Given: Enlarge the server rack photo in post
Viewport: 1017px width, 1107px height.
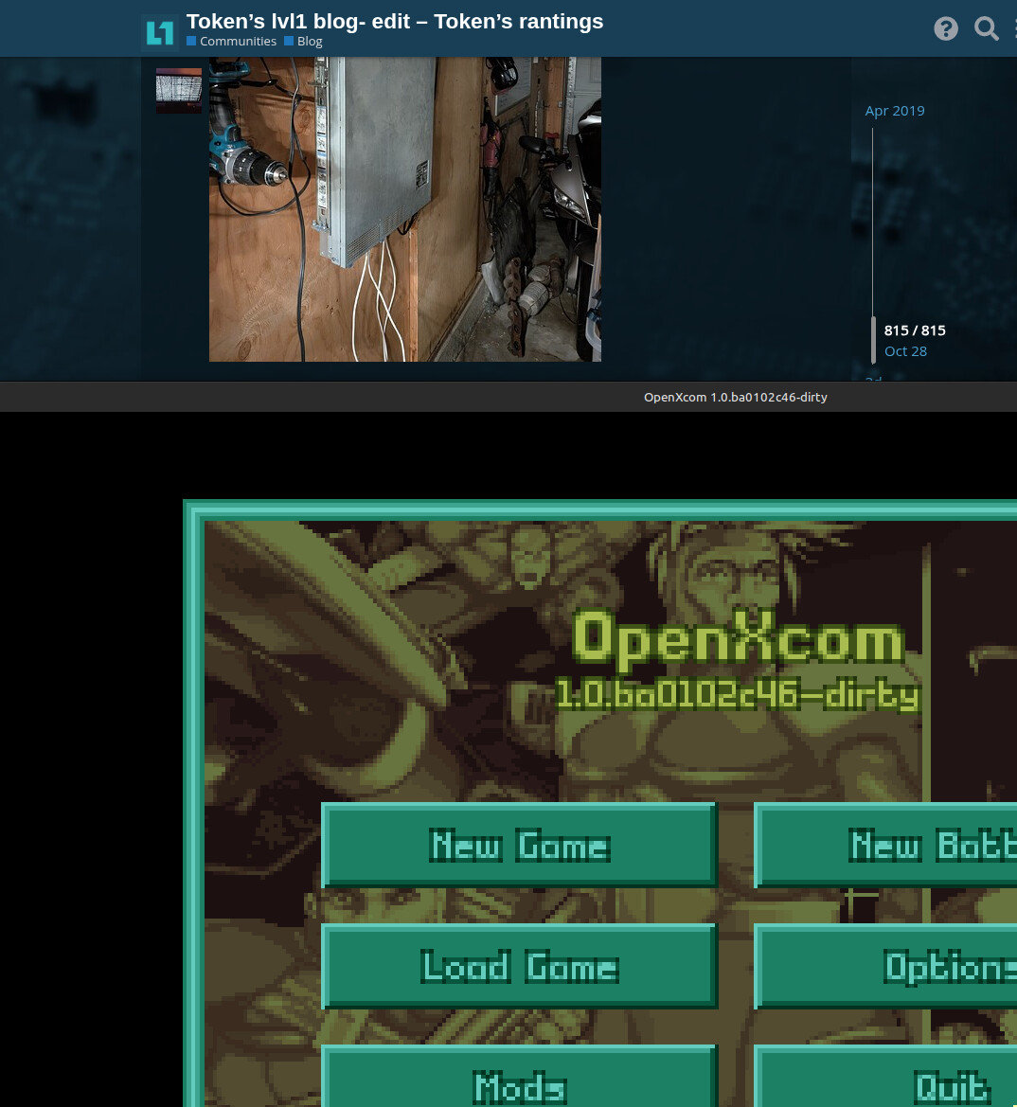Looking at the screenshot, I should [404, 208].
